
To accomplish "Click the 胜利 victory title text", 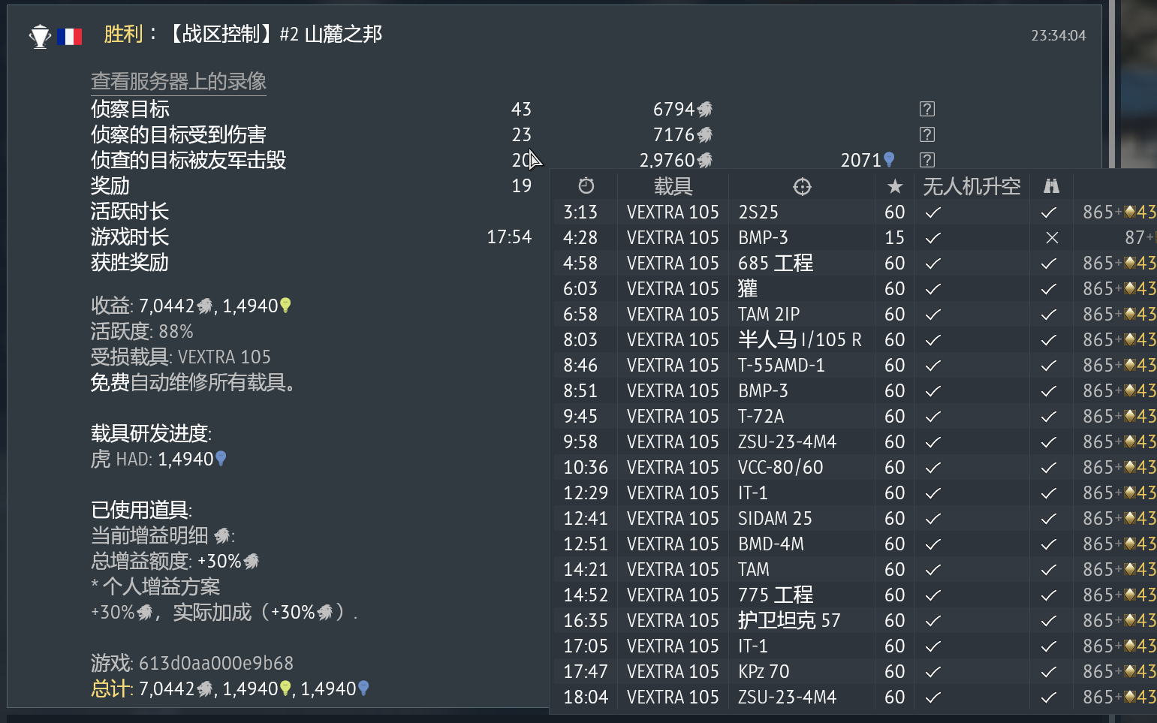I will (x=123, y=35).
